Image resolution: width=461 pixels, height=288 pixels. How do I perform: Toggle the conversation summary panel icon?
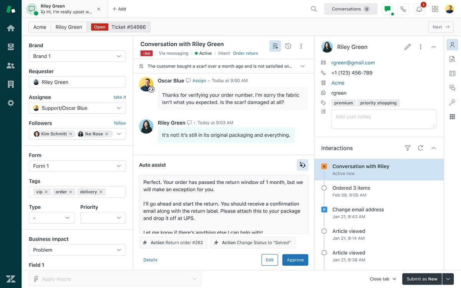point(275,46)
